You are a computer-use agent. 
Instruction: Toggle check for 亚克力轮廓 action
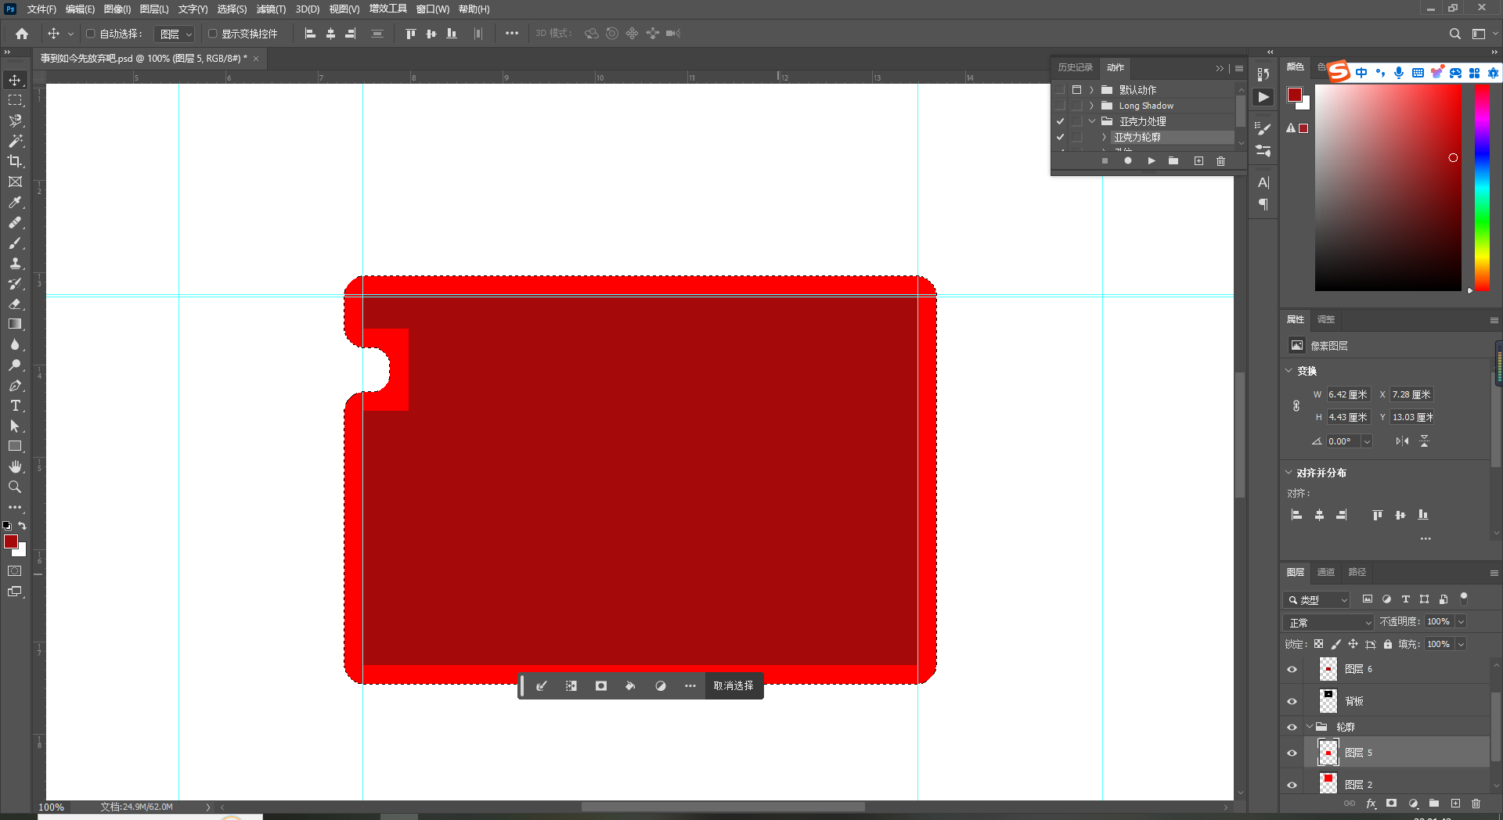(1060, 137)
